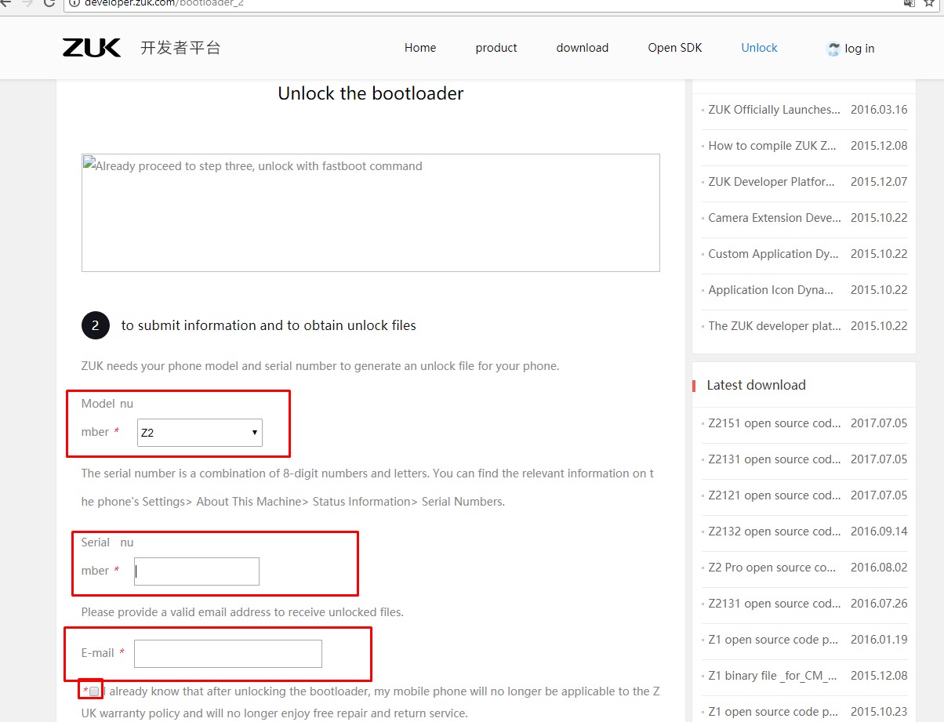Click the 'Serial number' field label
The image size is (944, 722).
tap(107, 557)
